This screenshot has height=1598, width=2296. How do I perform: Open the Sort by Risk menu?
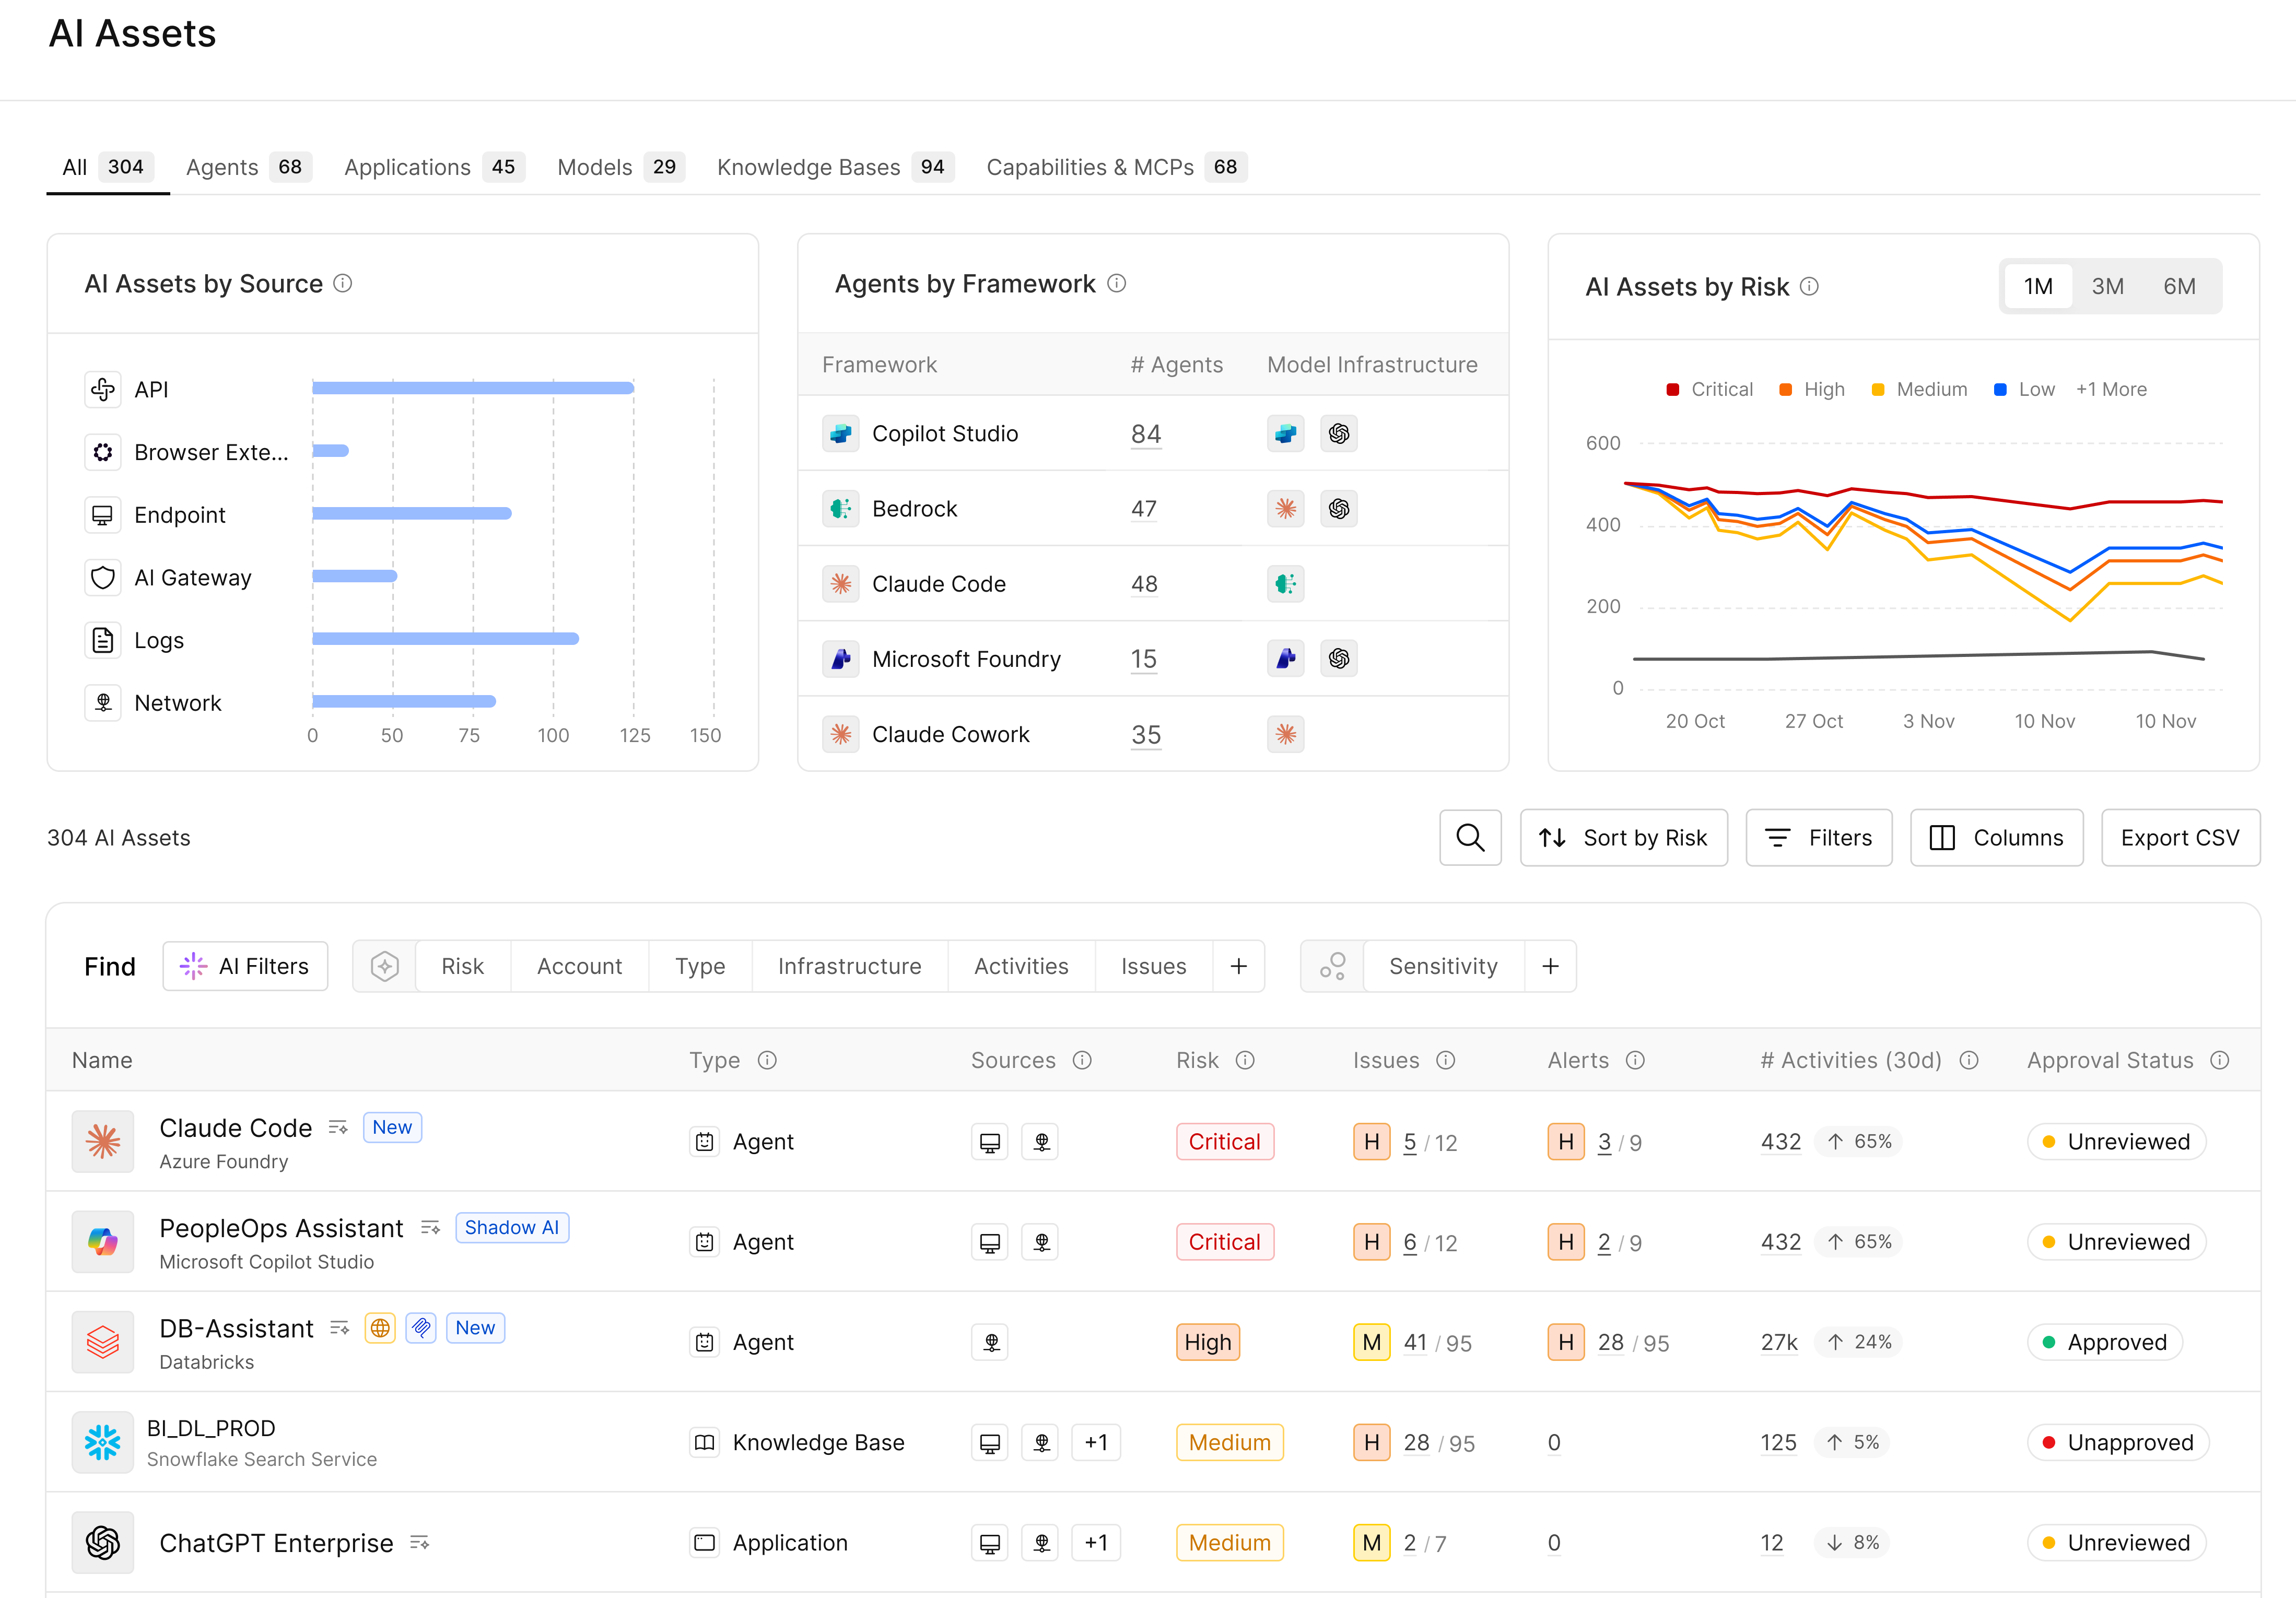click(x=1623, y=837)
